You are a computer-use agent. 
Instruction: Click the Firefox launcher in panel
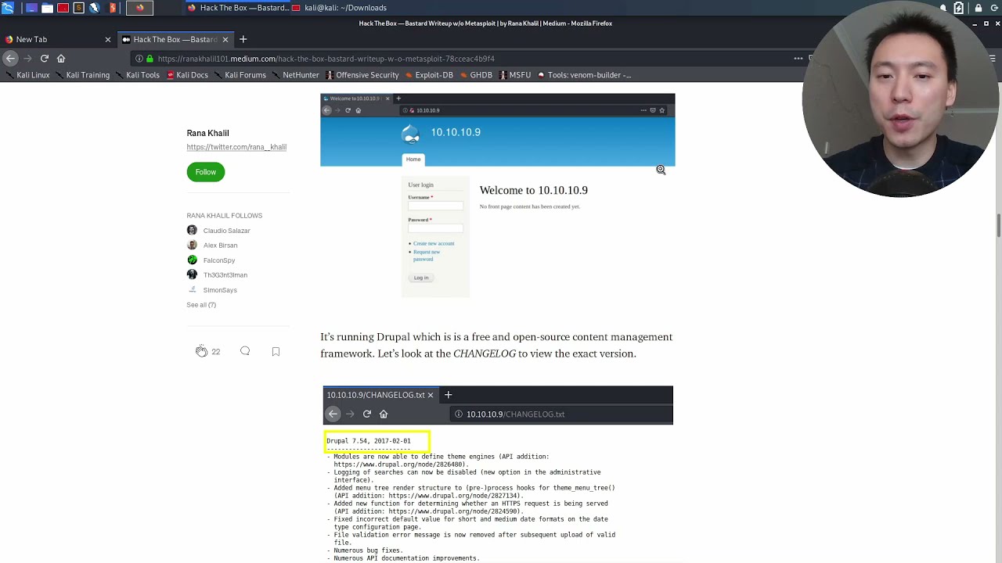[140, 8]
